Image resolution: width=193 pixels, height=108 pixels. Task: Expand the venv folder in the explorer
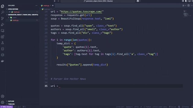coord(9,17)
